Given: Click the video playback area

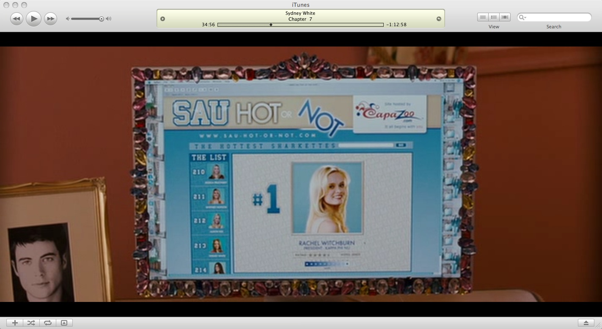Looking at the screenshot, I should click(x=301, y=174).
